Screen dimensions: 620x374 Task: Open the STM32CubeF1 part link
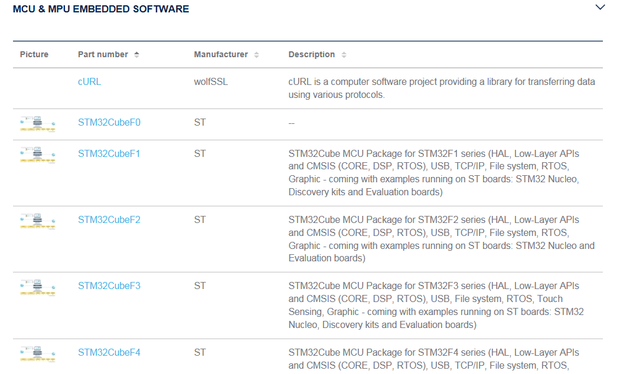(109, 153)
